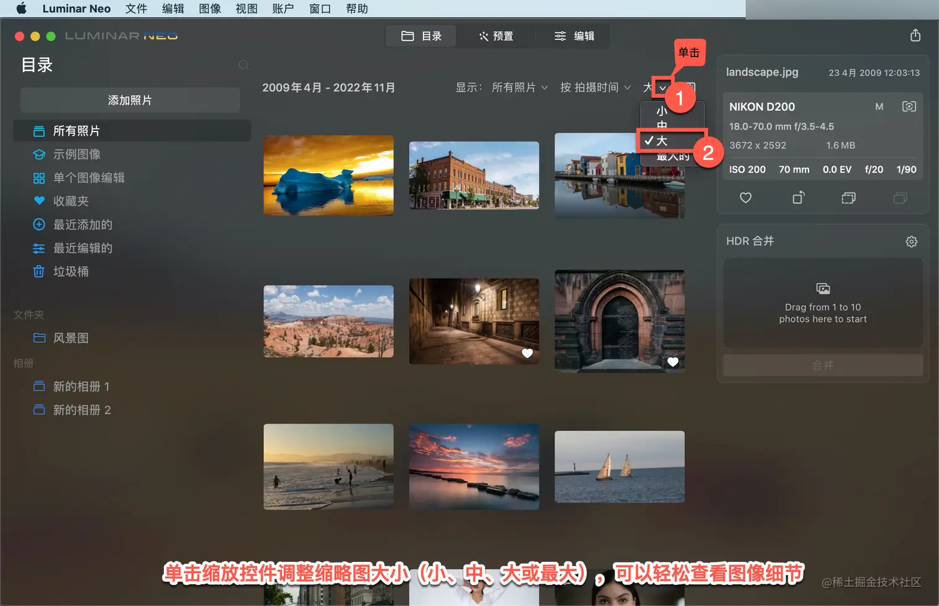Click the copy adjustments icon
The image size is (939, 606).
click(x=848, y=198)
